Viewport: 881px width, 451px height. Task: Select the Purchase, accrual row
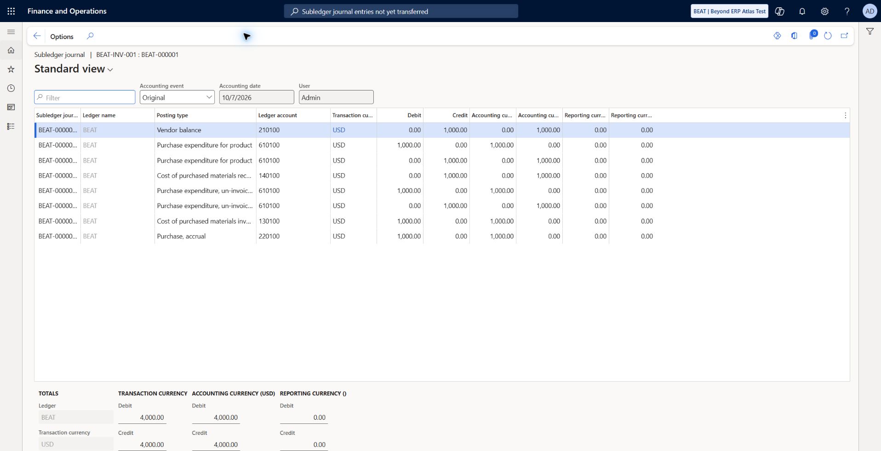(x=442, y=236)
